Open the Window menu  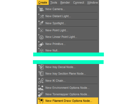pyautogui.click(x=92, y=2)
